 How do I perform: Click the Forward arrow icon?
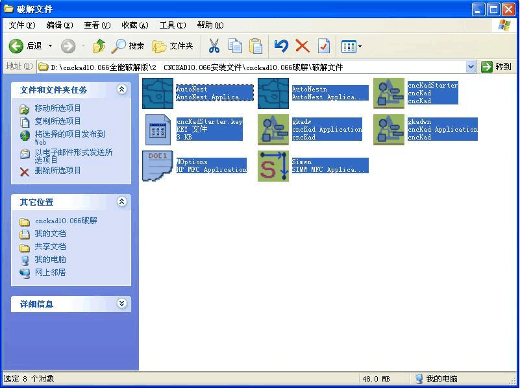tap(68, 46)
